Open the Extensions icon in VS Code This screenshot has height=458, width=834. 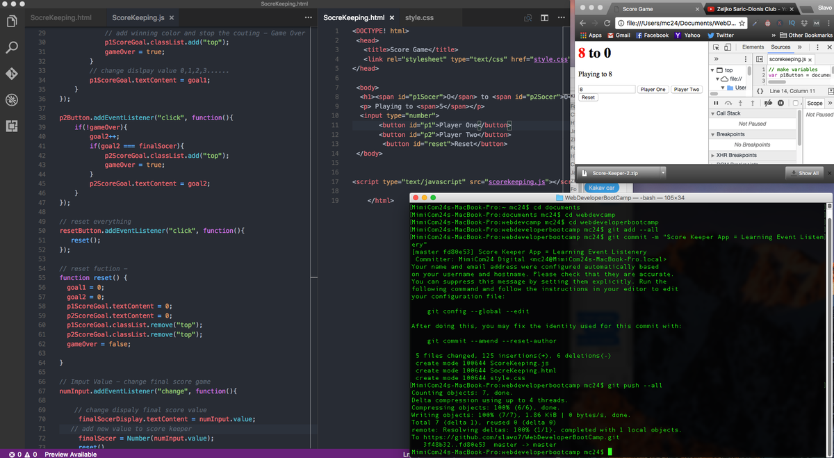(12, 126)
